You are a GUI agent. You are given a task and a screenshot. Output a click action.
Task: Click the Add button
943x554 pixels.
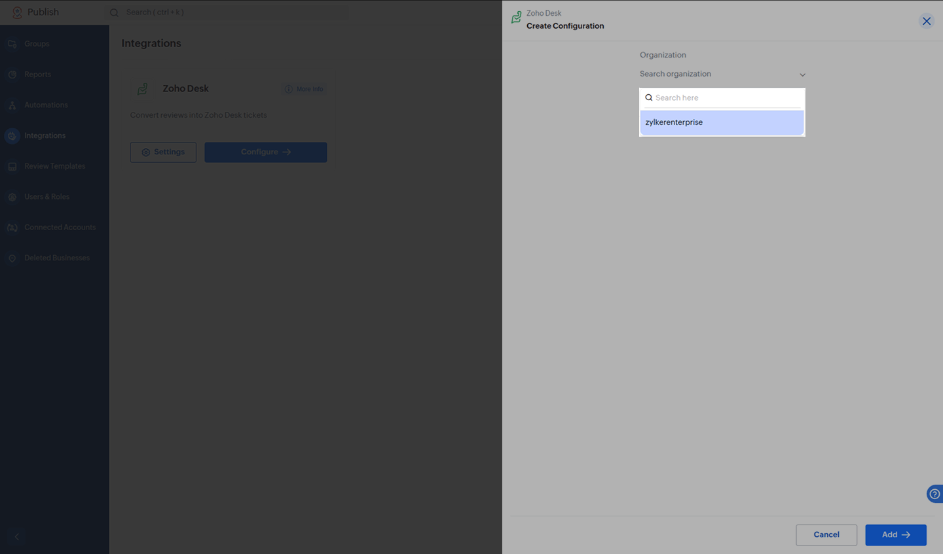(896, 535)
